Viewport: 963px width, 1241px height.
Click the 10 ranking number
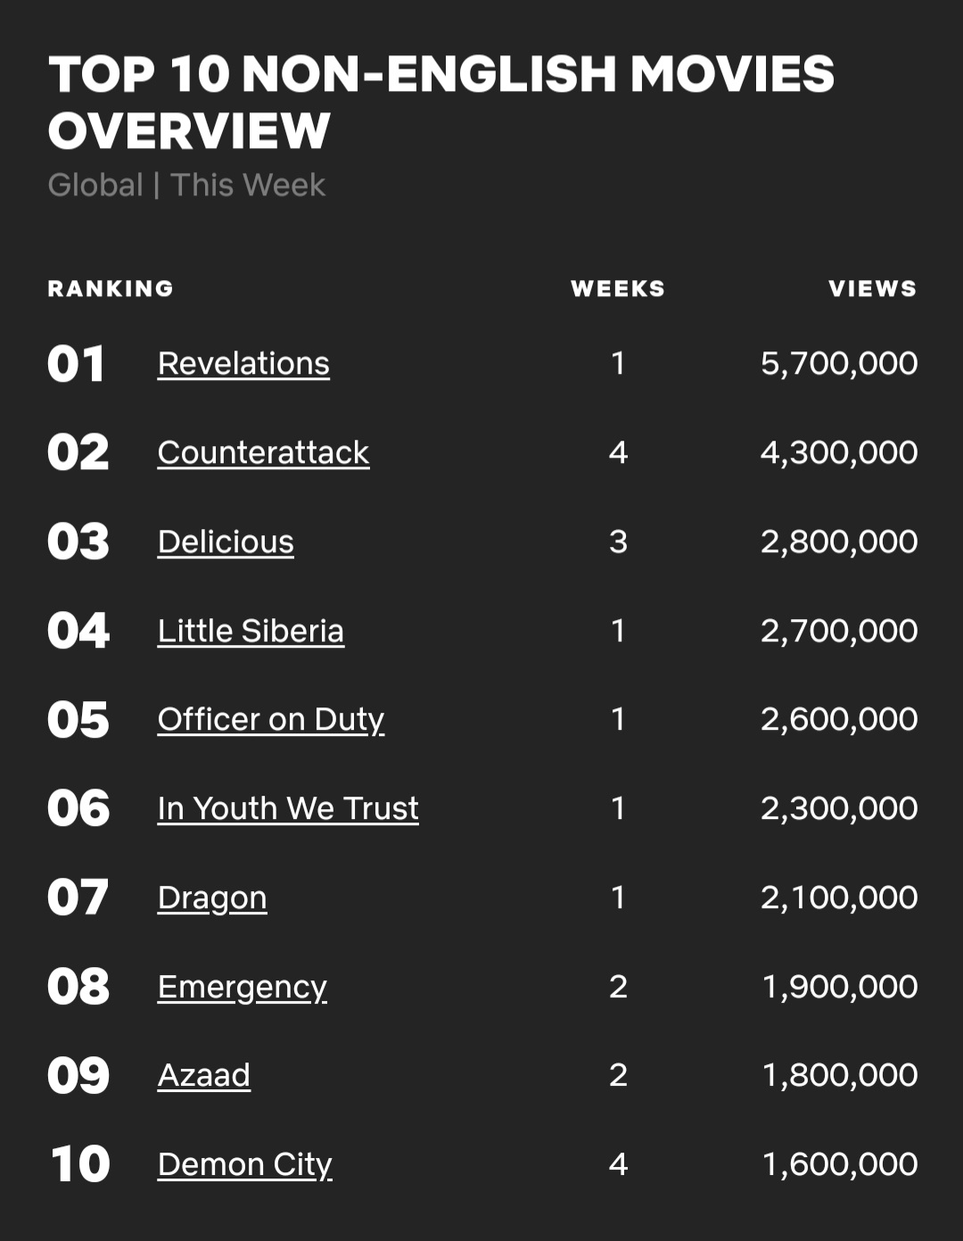[80, 1164]
